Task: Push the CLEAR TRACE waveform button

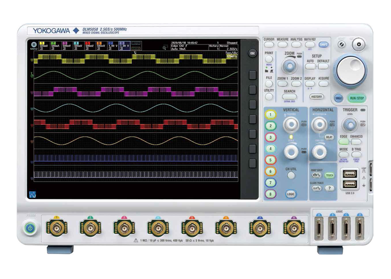Action: click(316, 188)
